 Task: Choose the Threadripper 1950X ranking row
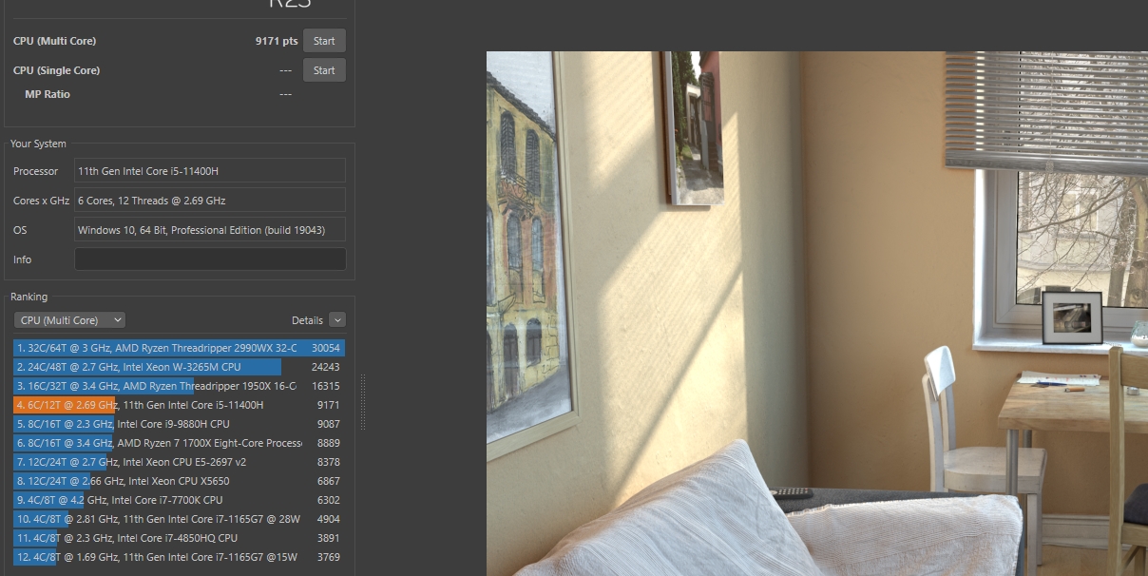click(x=179, y=386)
